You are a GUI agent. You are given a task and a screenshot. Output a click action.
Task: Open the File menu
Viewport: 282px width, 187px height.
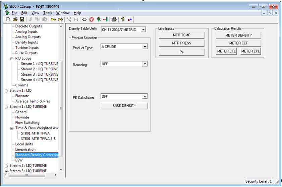pyautogui.click(x=14, y=13)
